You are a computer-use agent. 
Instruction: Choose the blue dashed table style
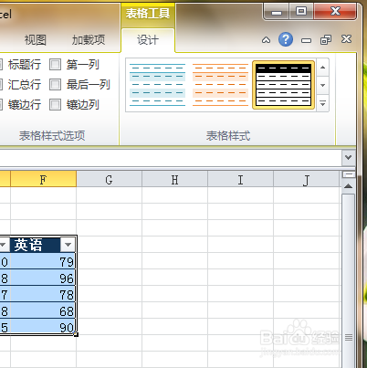click(x=157, y=85)
